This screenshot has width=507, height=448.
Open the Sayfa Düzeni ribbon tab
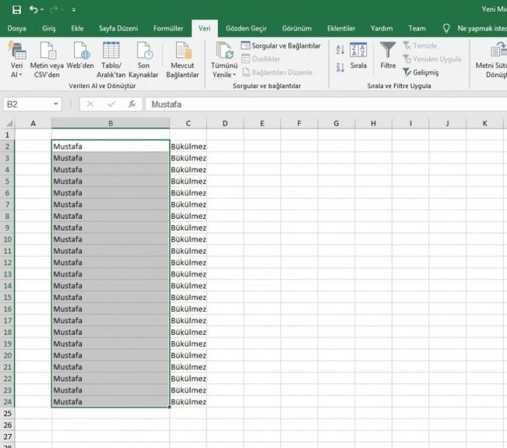pos(118,29)
